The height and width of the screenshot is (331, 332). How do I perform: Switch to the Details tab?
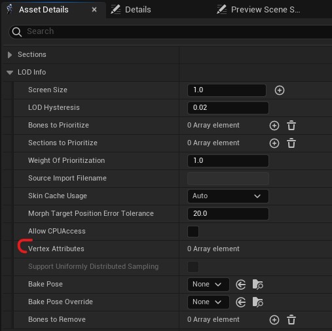131,10
